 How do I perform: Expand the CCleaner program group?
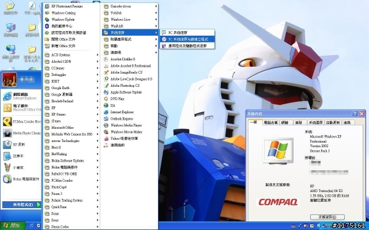pos(71,68)
